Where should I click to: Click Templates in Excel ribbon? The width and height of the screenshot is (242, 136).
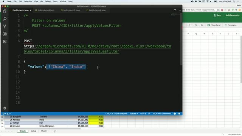pos(231,25)
